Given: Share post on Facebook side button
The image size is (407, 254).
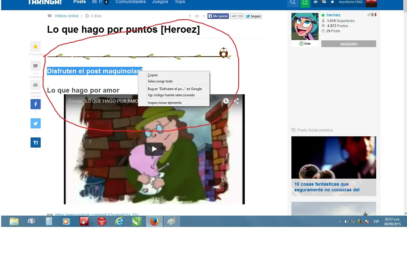Looking at the screenshot, I should (36, 104).
